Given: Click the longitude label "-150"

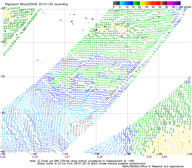Looking at the screenshot, I should (3, 154).
